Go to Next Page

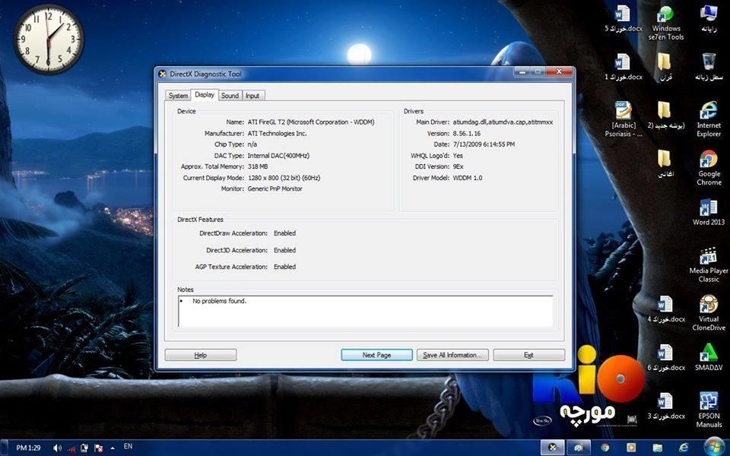[x=376, y=355]
